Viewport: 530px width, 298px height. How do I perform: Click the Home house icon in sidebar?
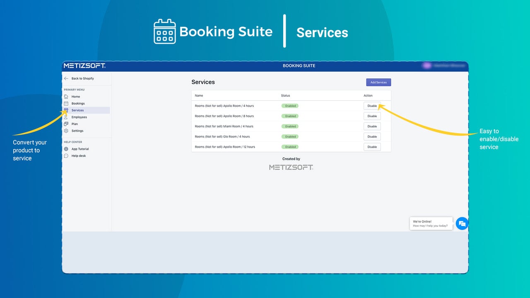66,96
